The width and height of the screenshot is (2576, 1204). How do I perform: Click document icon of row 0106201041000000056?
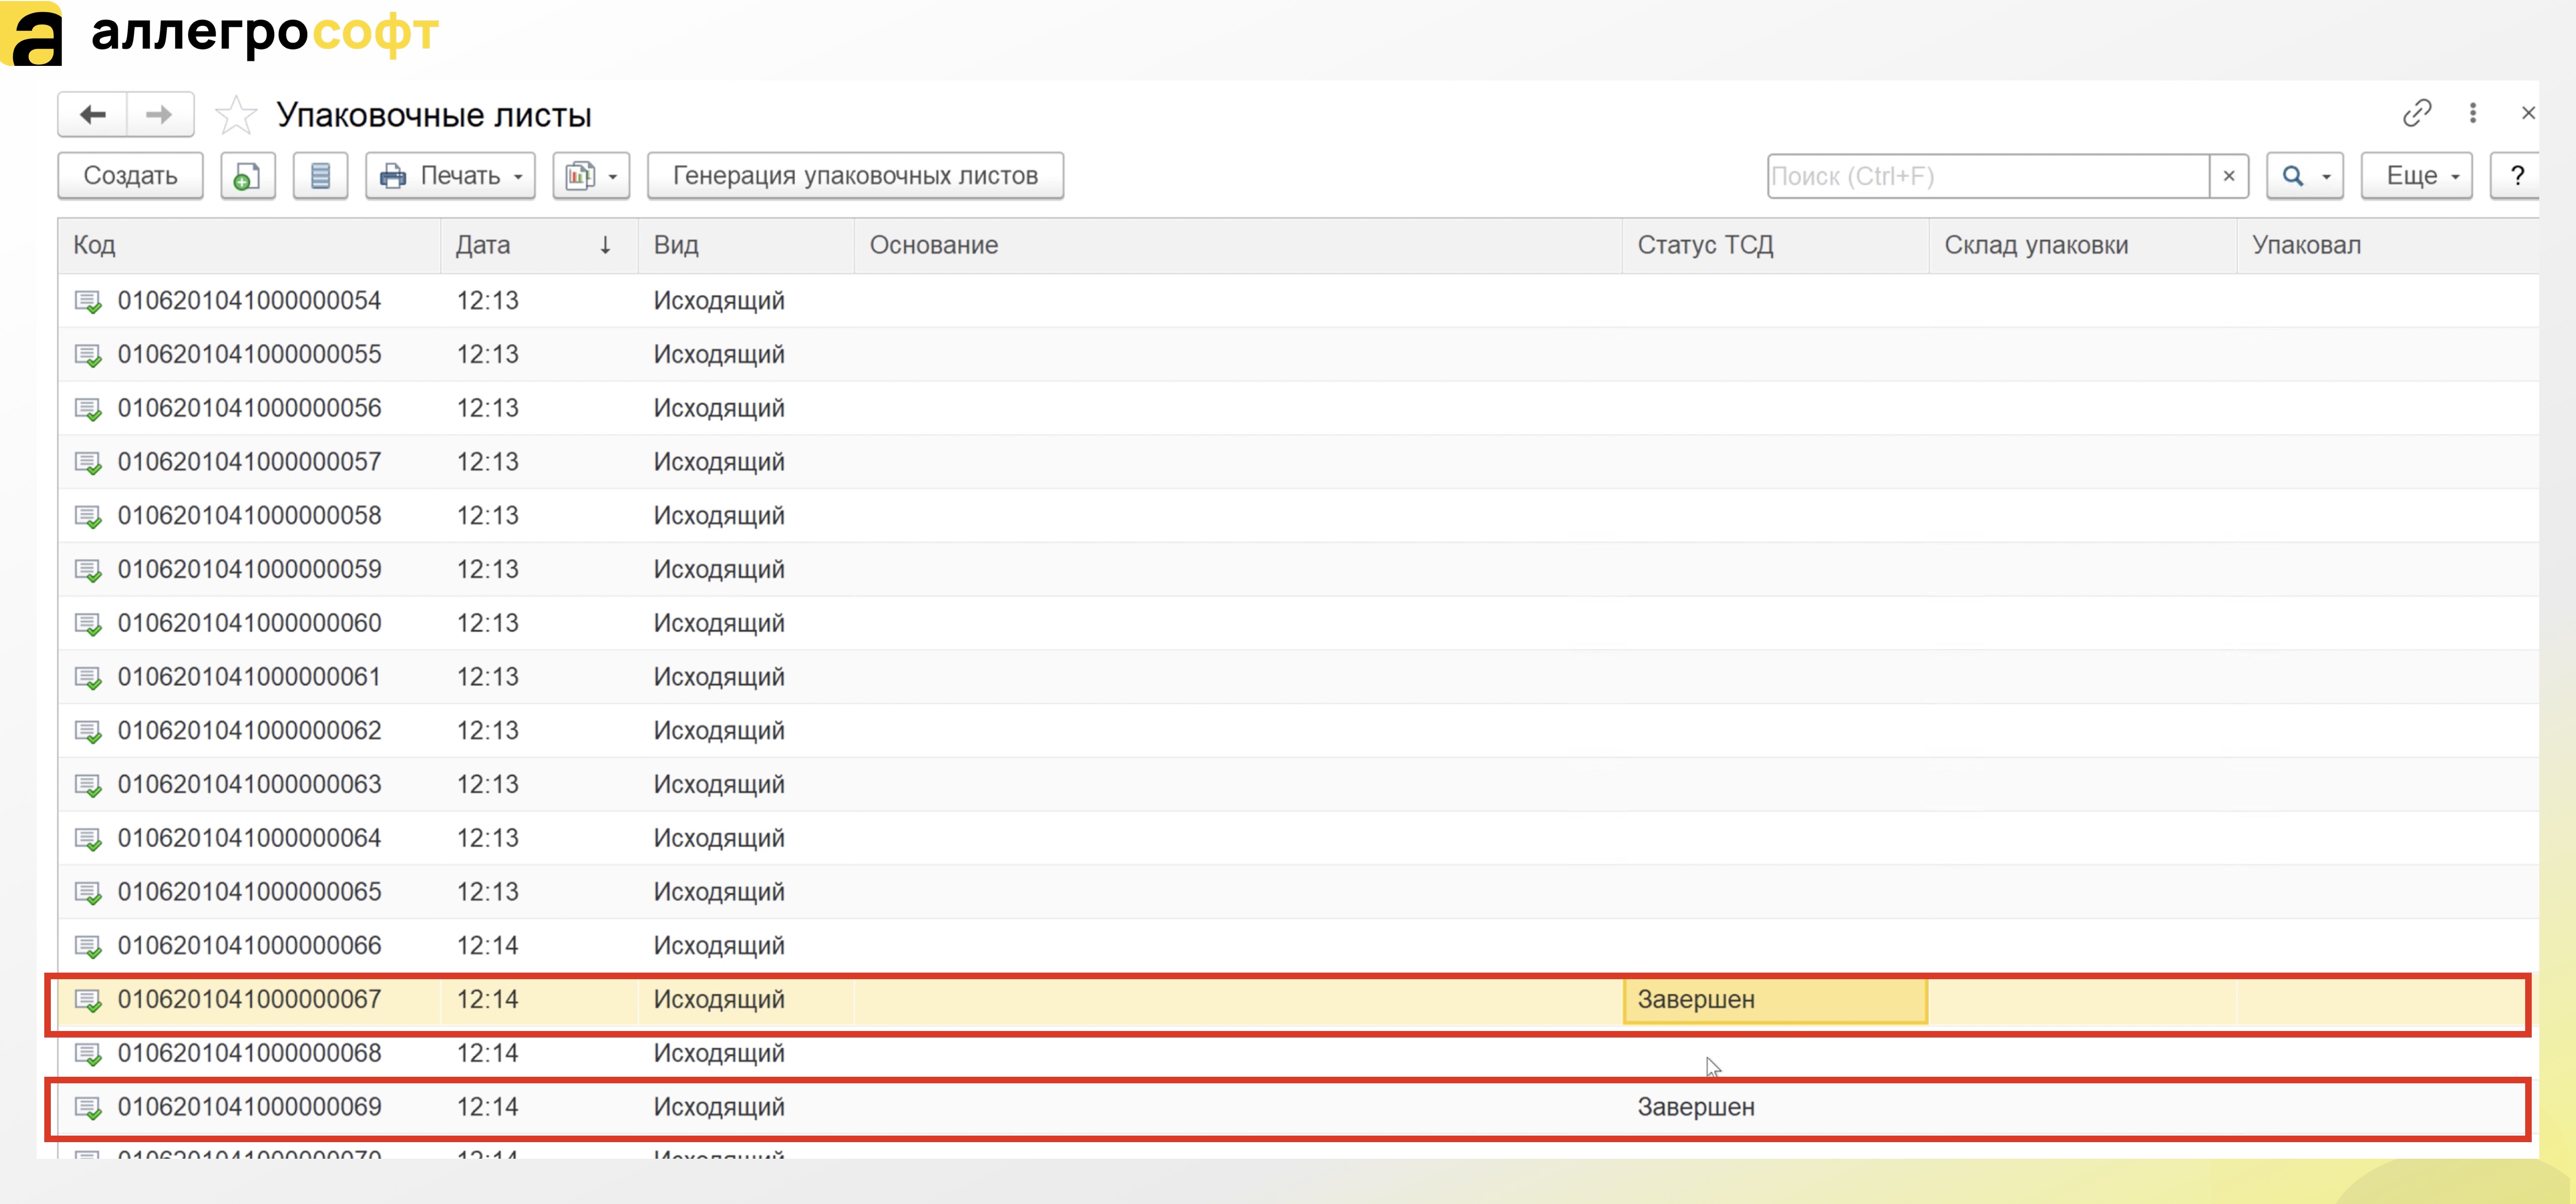coord(88,409)
